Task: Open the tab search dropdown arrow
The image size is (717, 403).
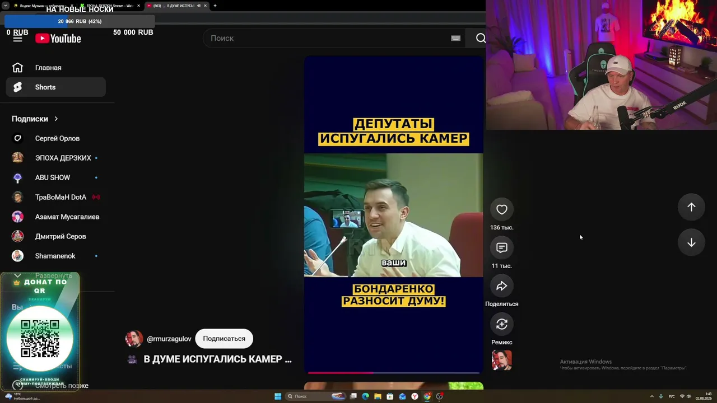Action: click(x=4, y=6)
